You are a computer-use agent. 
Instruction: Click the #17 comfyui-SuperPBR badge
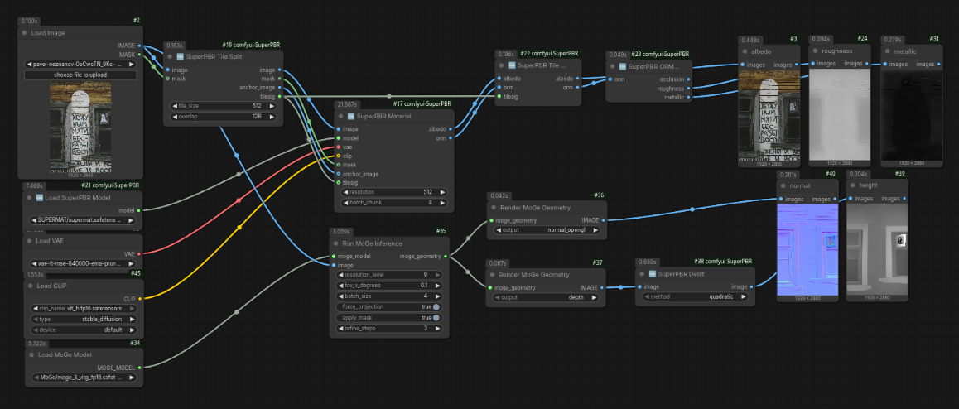pos(422,104)
